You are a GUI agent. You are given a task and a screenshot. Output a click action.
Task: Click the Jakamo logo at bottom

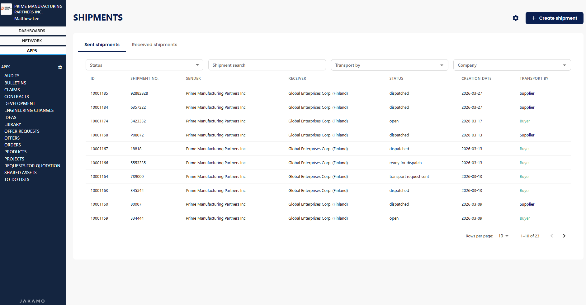(x=32, y=301)
